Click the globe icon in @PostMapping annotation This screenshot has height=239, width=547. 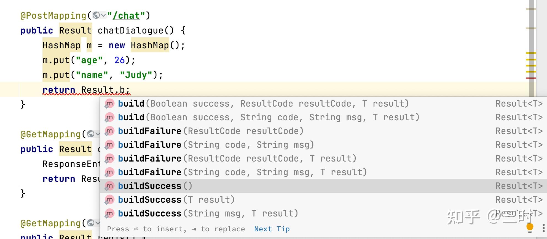coord(96,15)
